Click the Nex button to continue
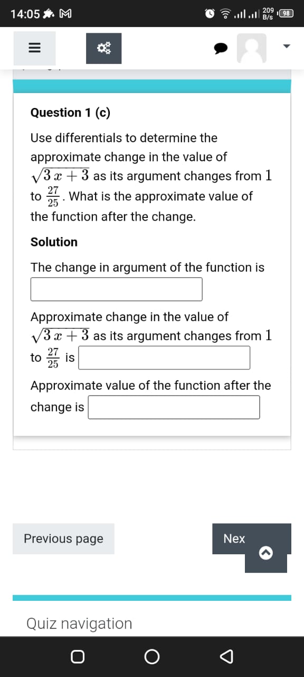This screenshot has height=677, width=304. [234, 538]
